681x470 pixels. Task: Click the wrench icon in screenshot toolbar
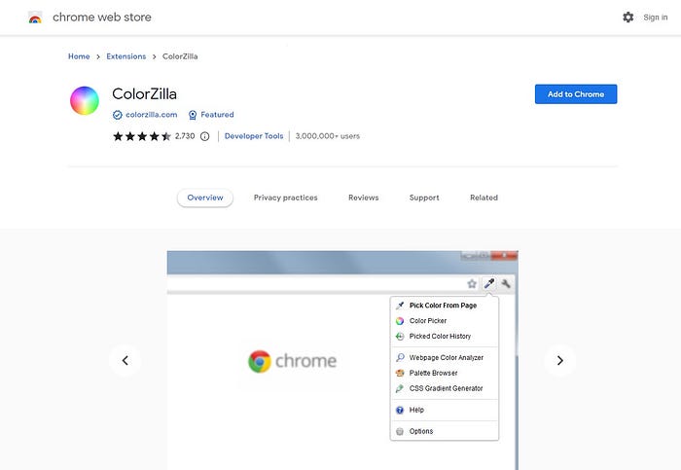point(506,283)
